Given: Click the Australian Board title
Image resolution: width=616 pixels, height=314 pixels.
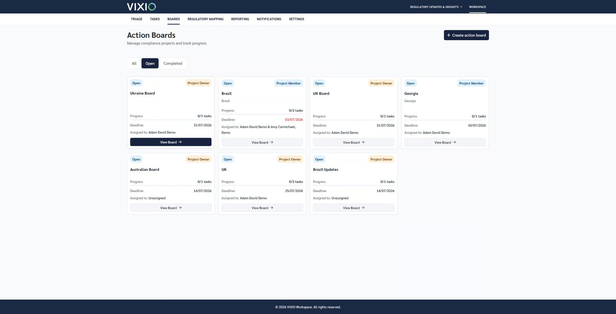Looking at the screenshot, I should [x=144, y=170].
